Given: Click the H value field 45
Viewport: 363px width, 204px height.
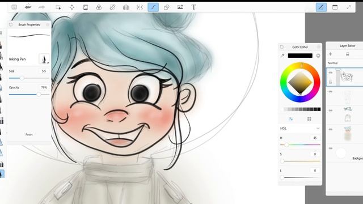Looking at the screenshot, I should (315, 138).
